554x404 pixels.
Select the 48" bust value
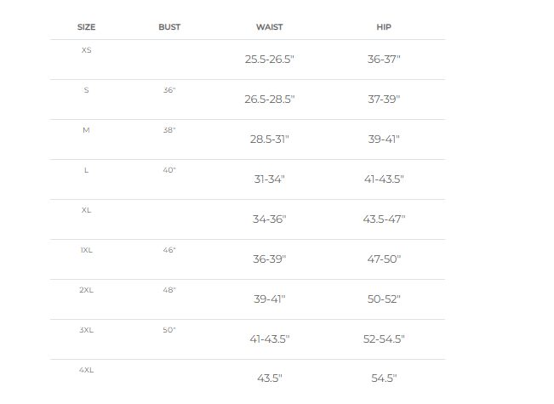169,290
